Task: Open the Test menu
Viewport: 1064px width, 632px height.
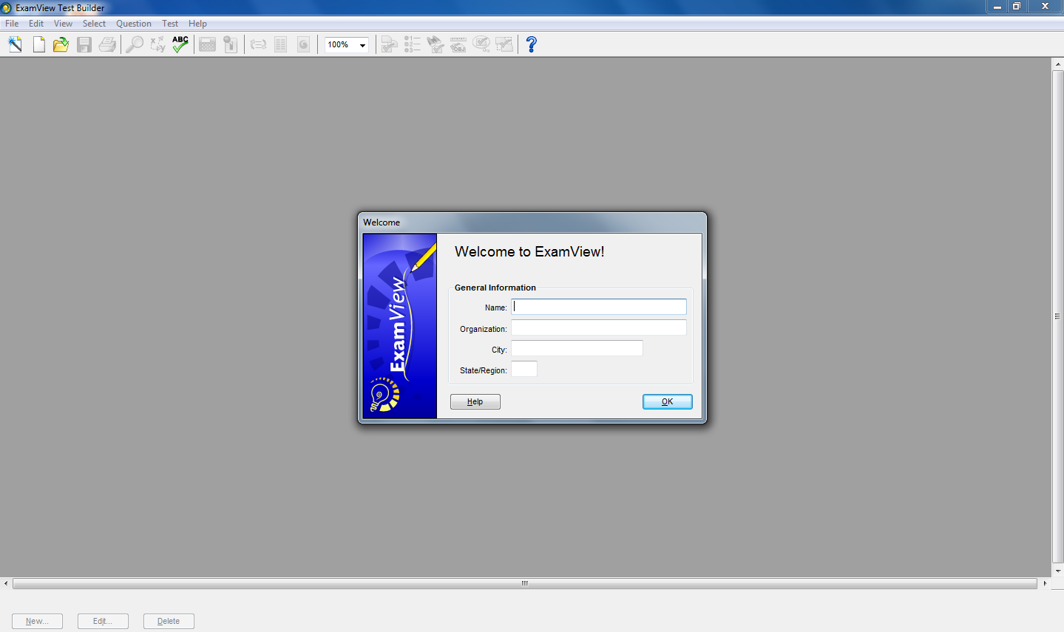Action: (170, 23)
